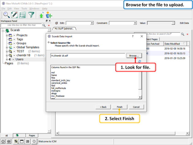Click the green upload arrow icon
This screenshot has width=193, height=145.
41,15
